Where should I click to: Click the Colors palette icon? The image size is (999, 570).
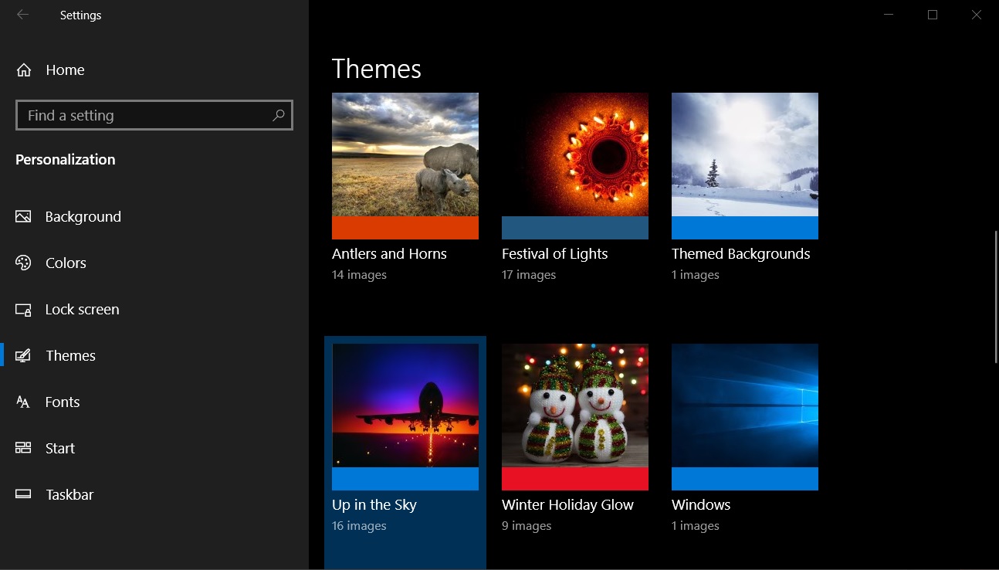pyautogui.click(x=23, y=263)
